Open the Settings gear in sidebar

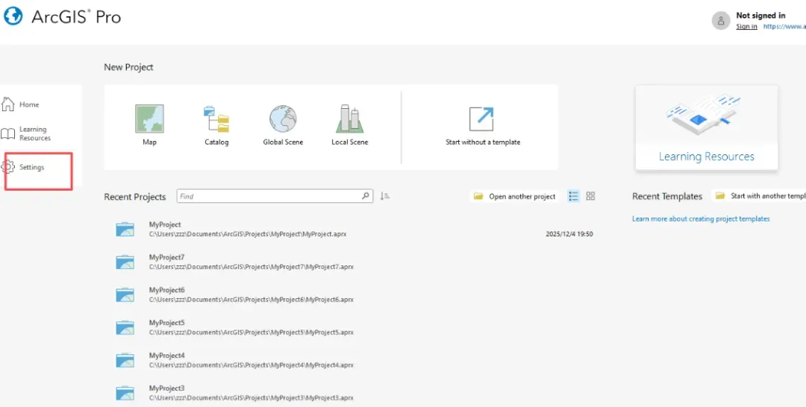(x=8, y=167)
